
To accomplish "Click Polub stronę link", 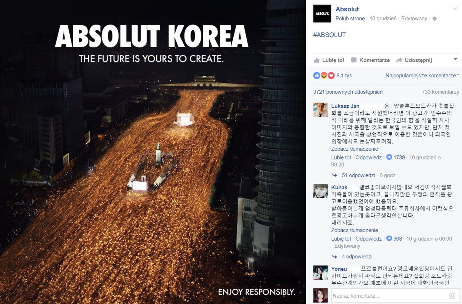I will [350, 19].
